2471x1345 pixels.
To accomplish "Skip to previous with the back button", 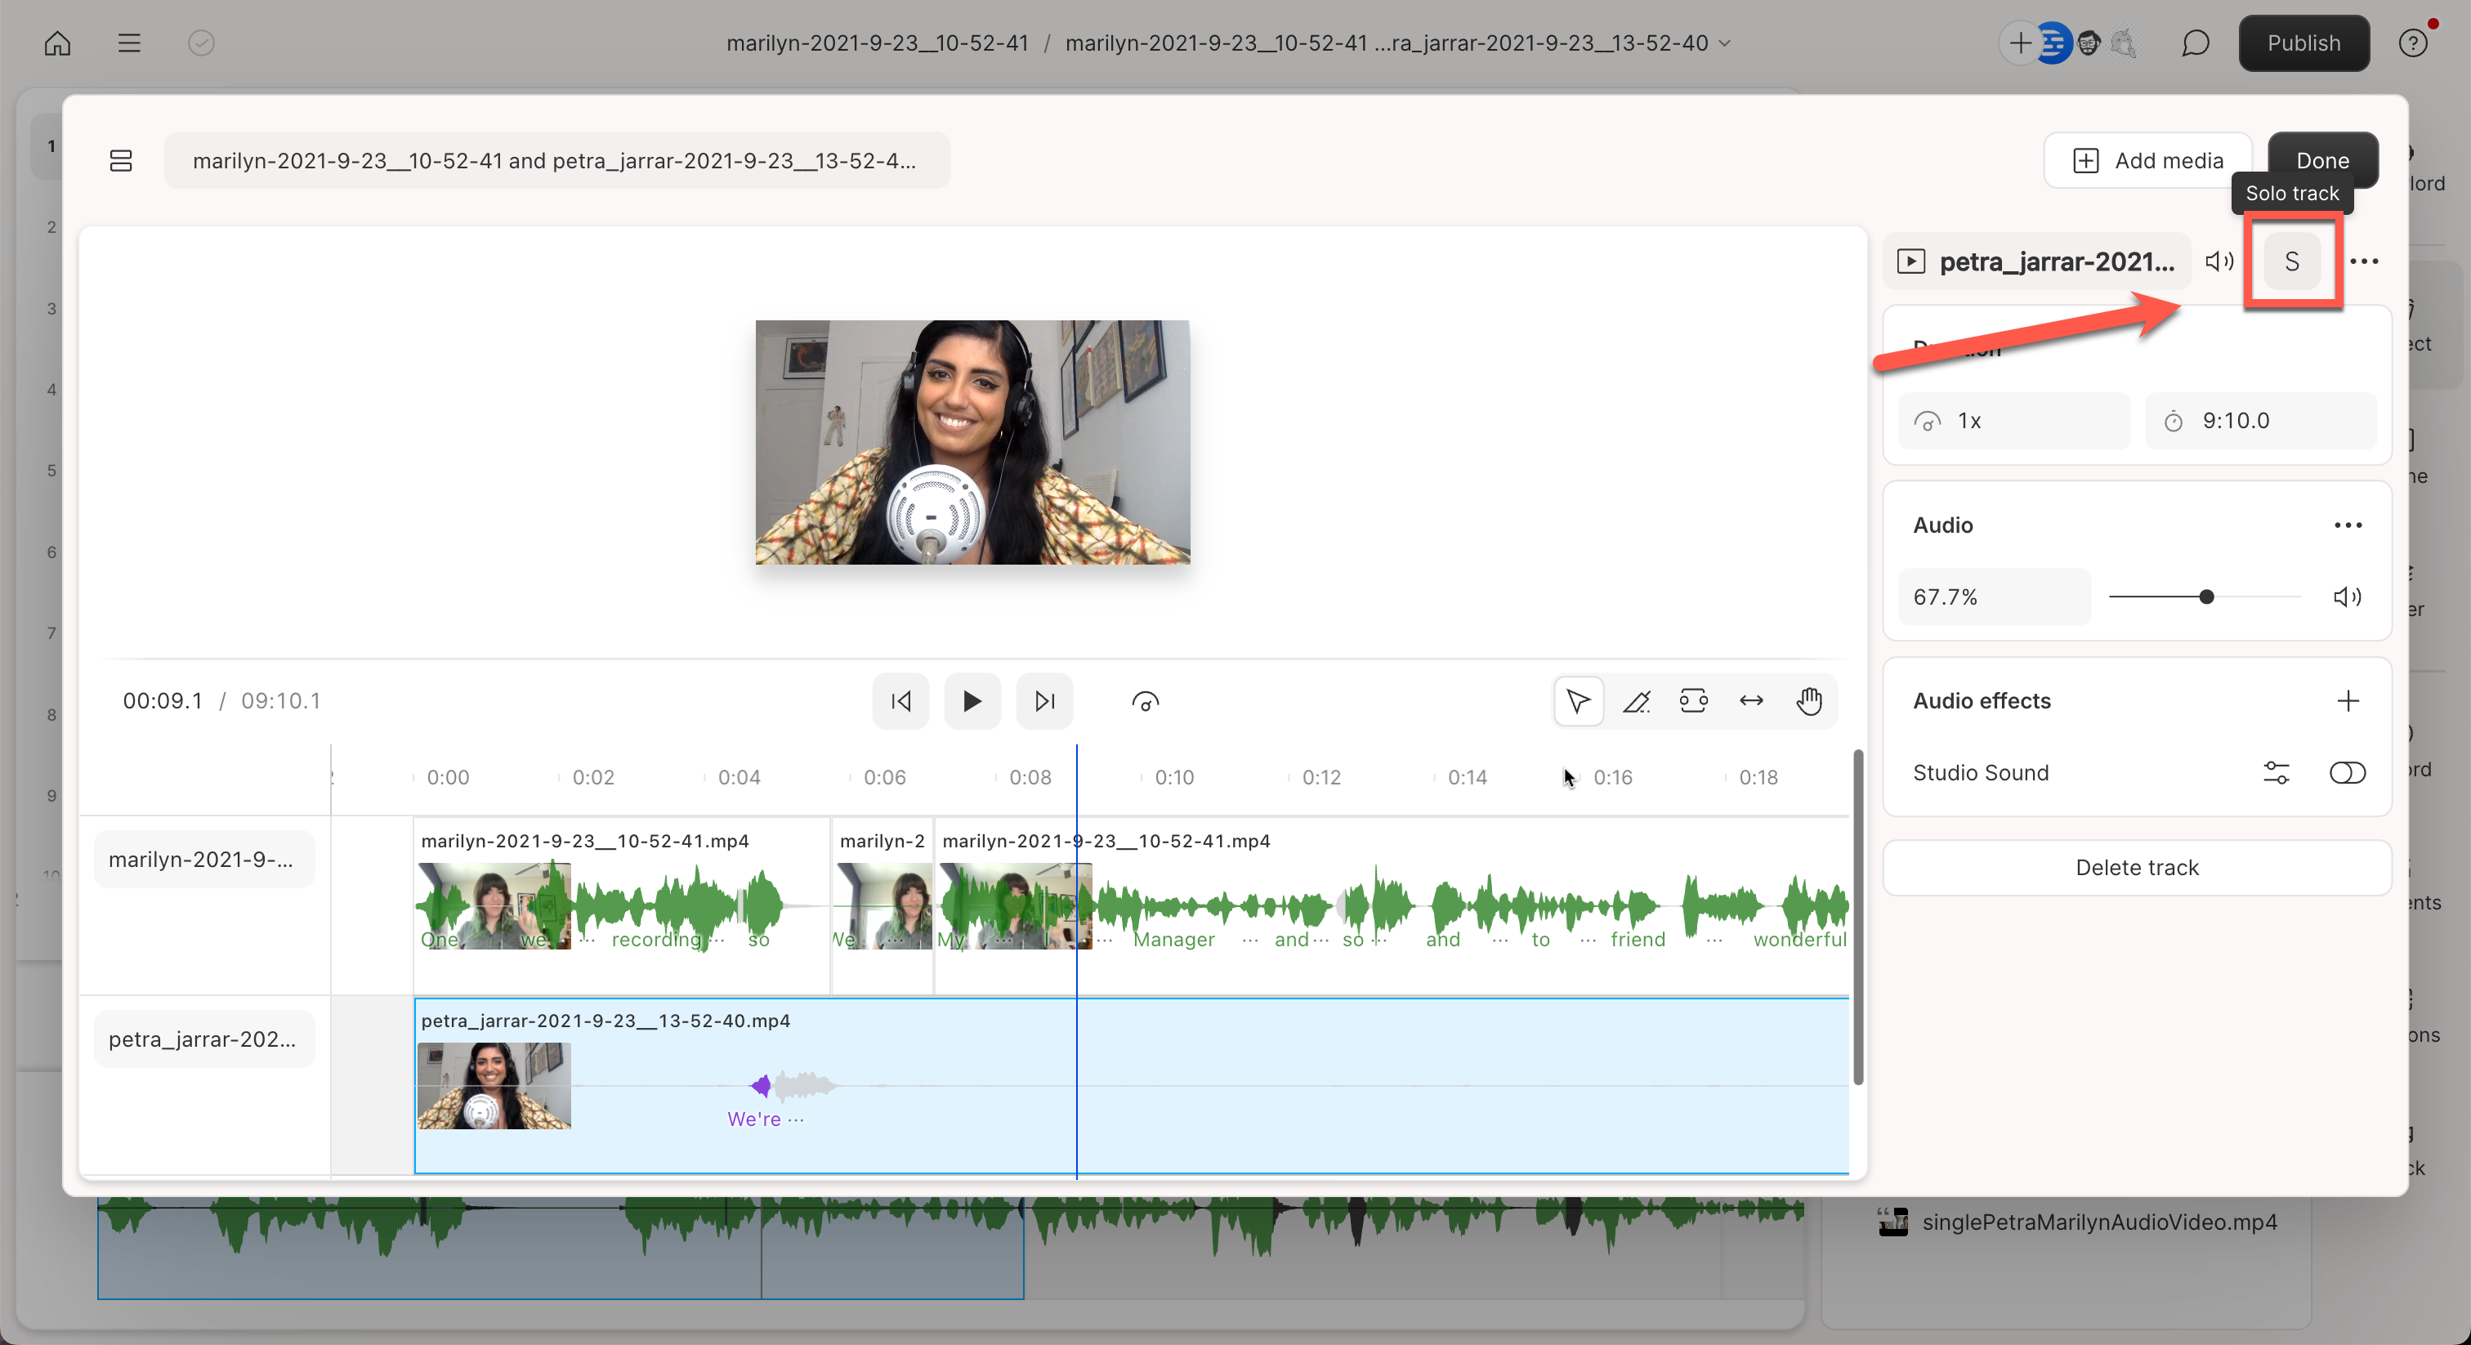I will tap(900, 701).
